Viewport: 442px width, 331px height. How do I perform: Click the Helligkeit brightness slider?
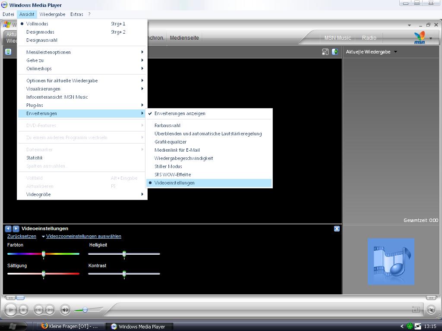[124, 254]
